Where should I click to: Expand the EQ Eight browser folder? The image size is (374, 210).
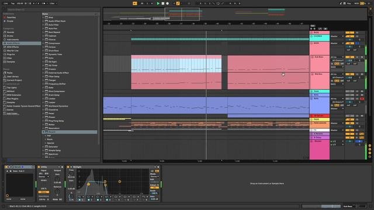point(43,62)
